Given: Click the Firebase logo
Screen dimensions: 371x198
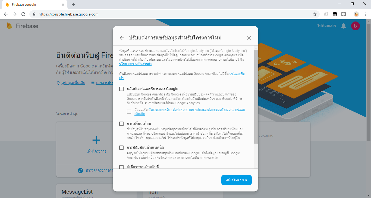Looking at the screenshot, I should click(x=10, y=26).
